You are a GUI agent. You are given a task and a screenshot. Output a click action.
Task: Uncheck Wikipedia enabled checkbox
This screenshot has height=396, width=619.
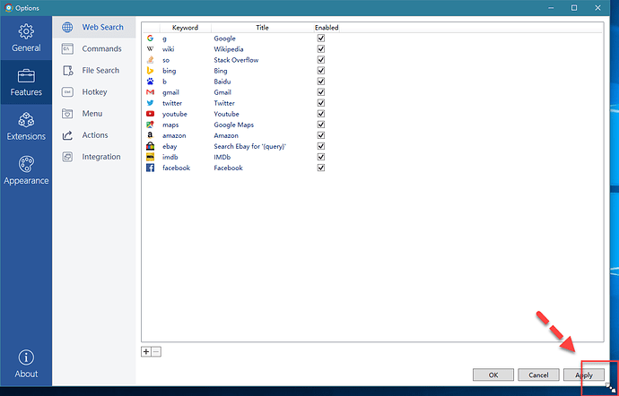[x=321, y=49]
